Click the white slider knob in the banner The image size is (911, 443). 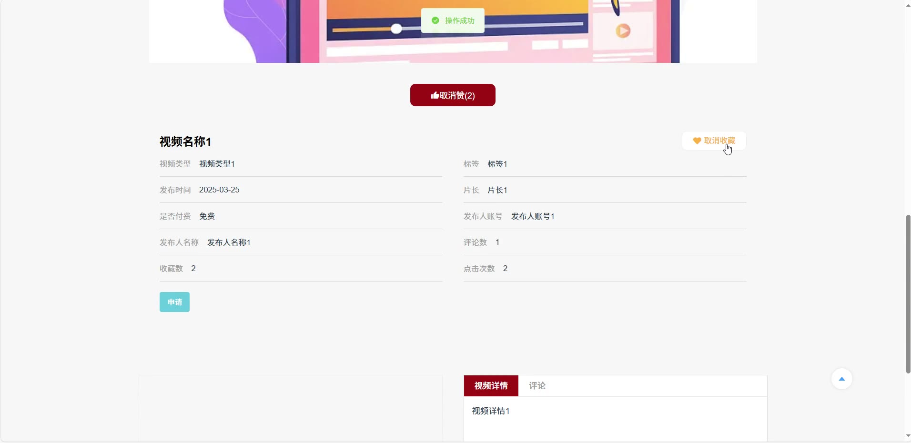point(396,29)
